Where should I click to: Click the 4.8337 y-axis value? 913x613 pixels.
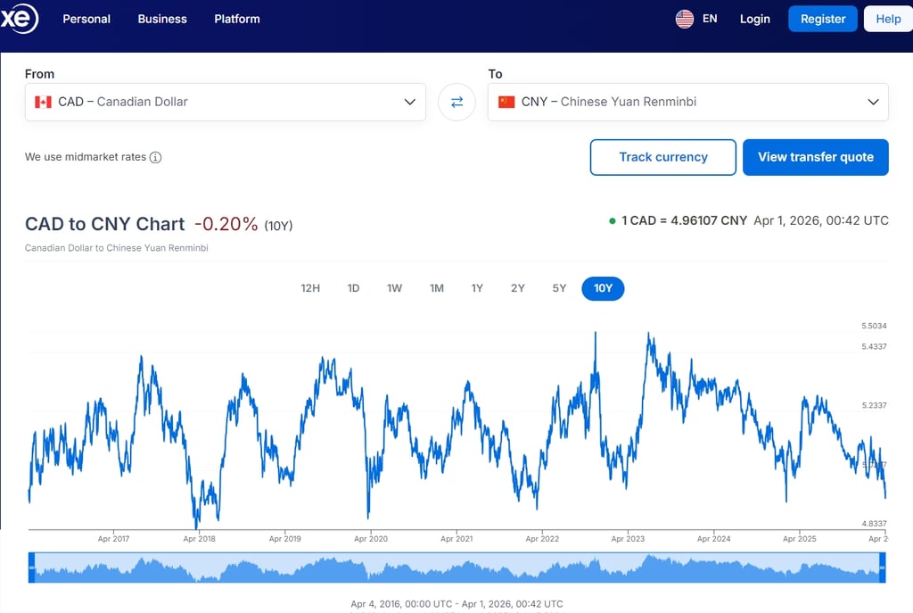coord(874,524)
